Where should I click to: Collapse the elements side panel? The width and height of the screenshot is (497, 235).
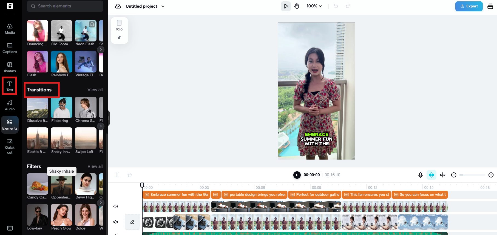(x=109, y=118)
